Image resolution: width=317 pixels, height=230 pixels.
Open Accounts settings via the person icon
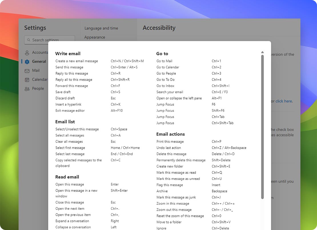(27, 52)
